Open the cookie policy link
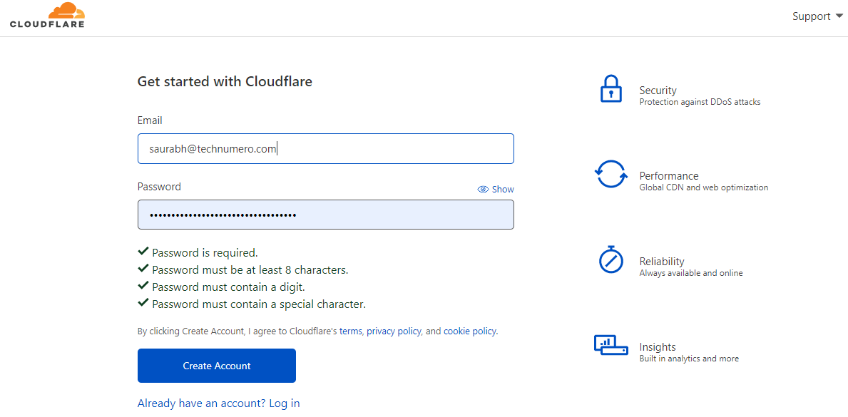This screenshot has width=848, height=417. (x=469, y=331)
